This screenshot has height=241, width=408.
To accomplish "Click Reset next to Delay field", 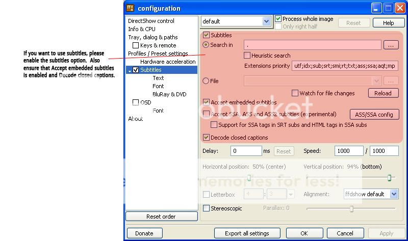I will pos(284,151).
